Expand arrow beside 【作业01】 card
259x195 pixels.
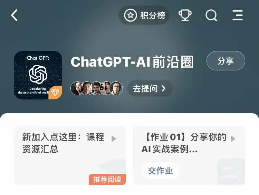pyautogui.click(x=233, y=139)
